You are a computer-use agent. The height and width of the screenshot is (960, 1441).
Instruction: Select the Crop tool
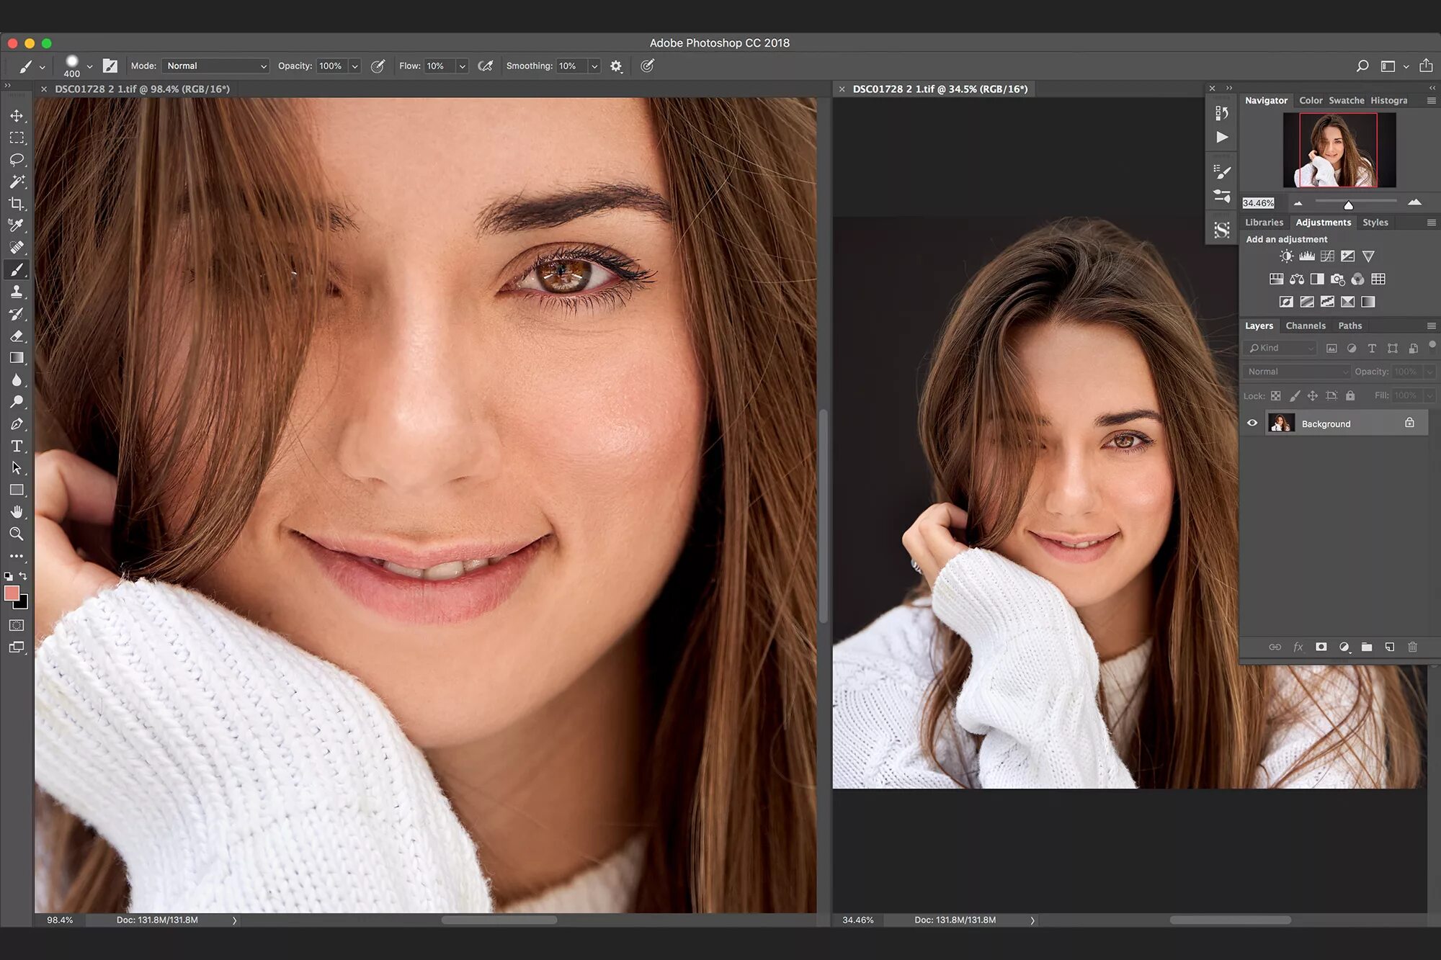click(x=17, y=204)
